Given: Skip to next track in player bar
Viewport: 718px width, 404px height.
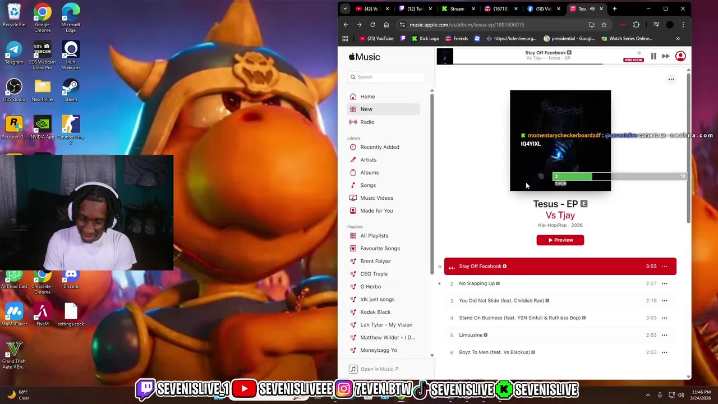Looking at the screenshot, I should point(666,56).
